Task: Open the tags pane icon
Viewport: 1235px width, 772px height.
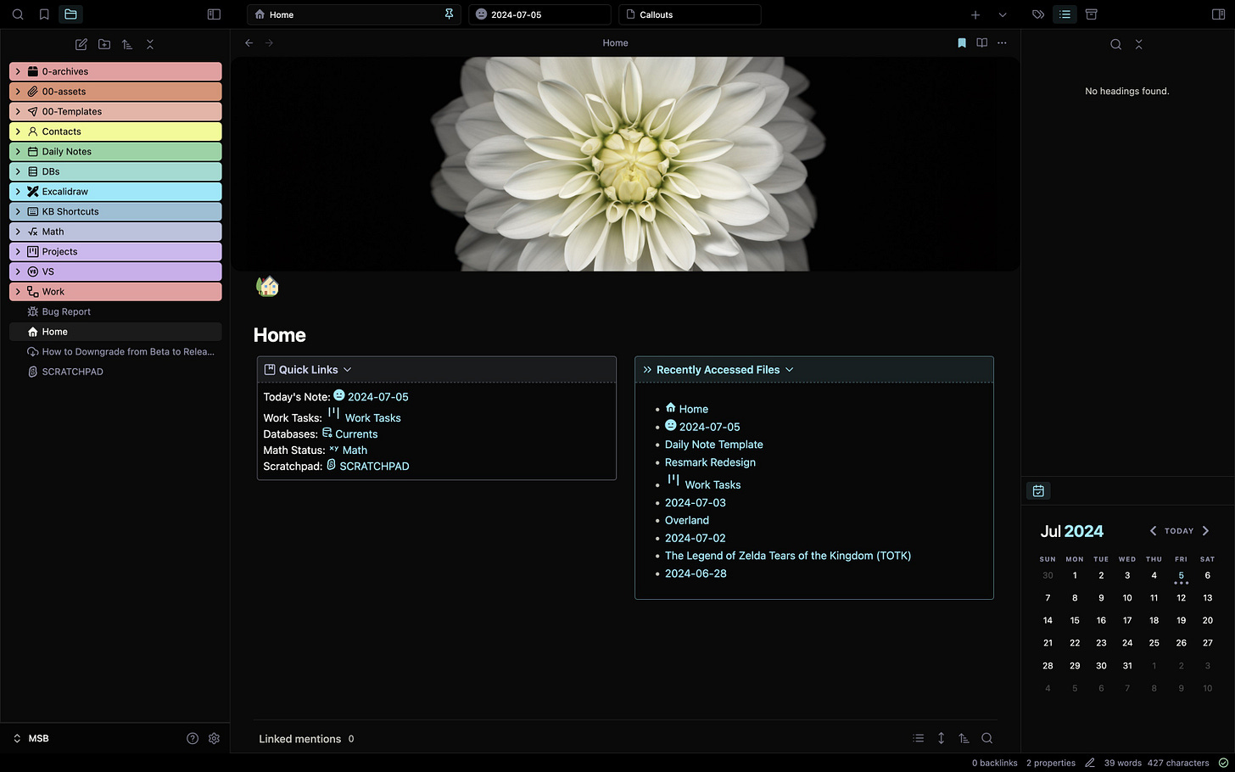Action: (1037, 14)
